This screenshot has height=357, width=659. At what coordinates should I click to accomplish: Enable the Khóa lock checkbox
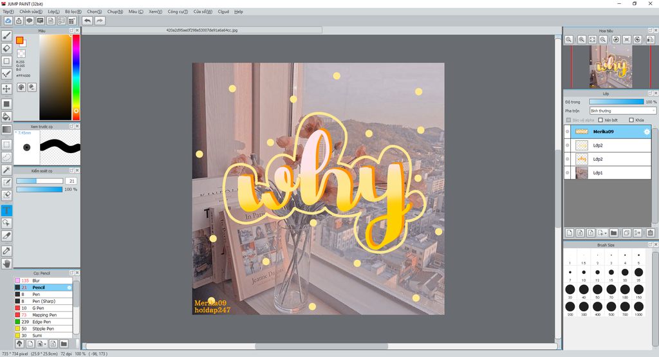(631, 120)
